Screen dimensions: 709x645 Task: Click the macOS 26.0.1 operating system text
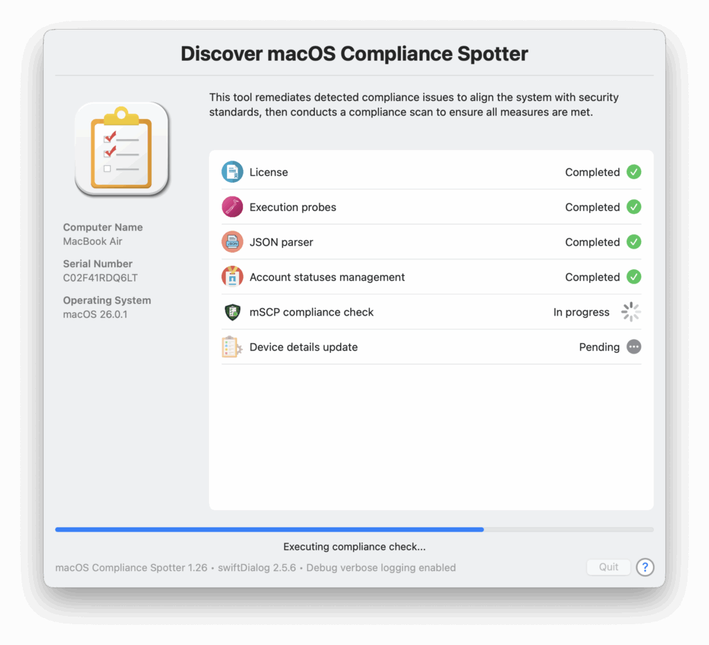pos(95,315)
